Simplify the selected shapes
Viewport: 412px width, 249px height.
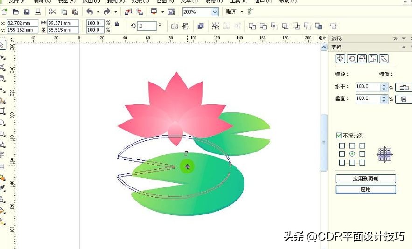click(x=286, y=26)
